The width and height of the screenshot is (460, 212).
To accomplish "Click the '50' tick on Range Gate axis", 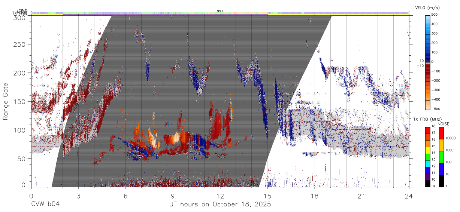I will pos(22,159).
